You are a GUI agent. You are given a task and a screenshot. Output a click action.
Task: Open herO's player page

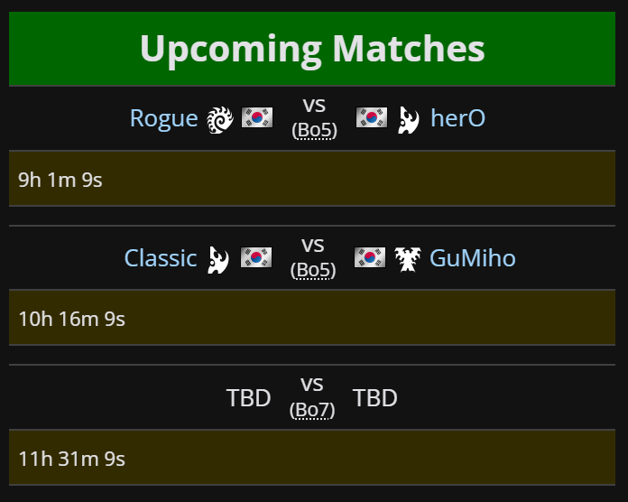click(x=457, y=118)
